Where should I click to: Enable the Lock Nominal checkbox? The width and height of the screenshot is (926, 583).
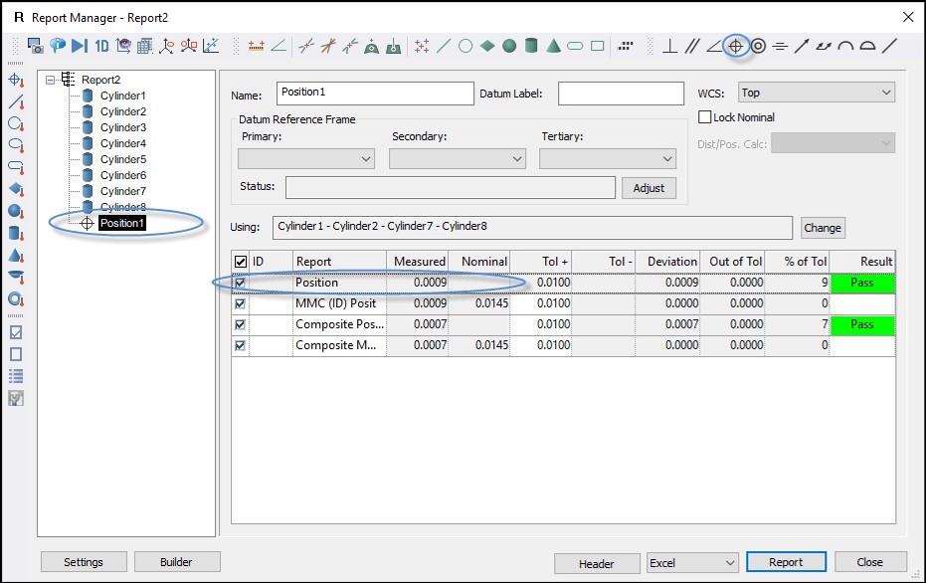(x=705, y=117)
